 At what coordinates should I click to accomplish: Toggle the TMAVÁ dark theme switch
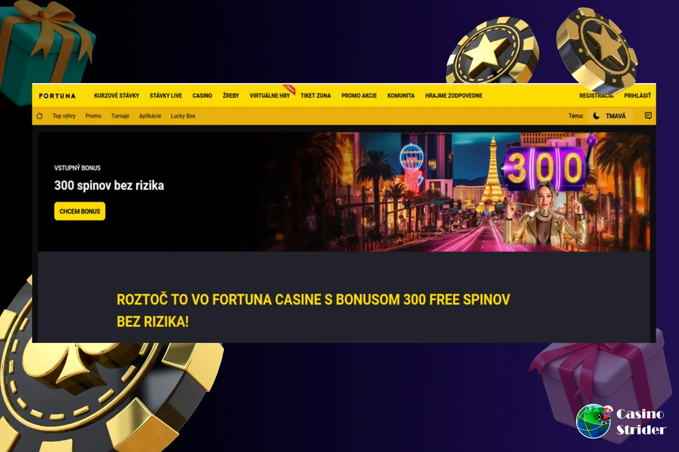pyautogui.click(x=610, y=116)
